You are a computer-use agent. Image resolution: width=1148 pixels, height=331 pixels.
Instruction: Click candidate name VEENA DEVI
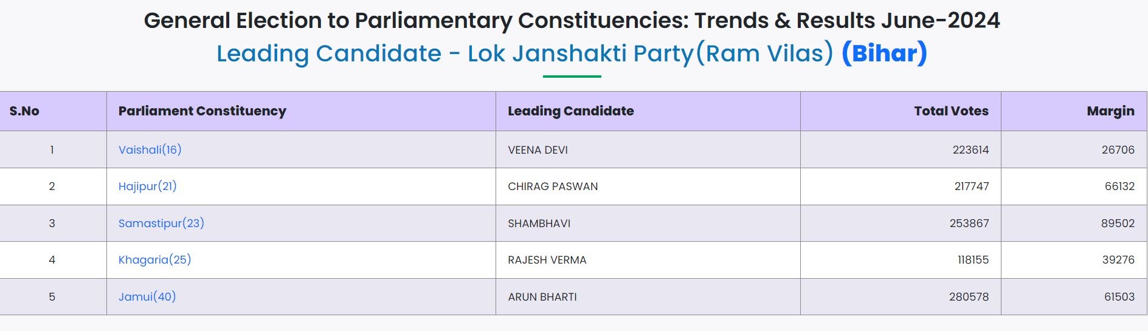coord(538,150)
